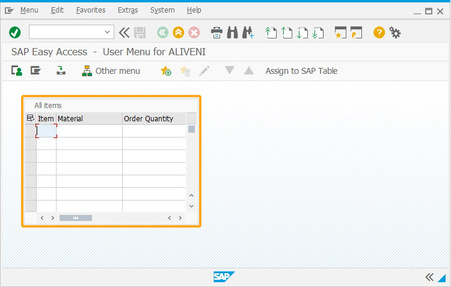
Task: Click the right-side scroll-left arrow
Action: (x=170, y=218)
